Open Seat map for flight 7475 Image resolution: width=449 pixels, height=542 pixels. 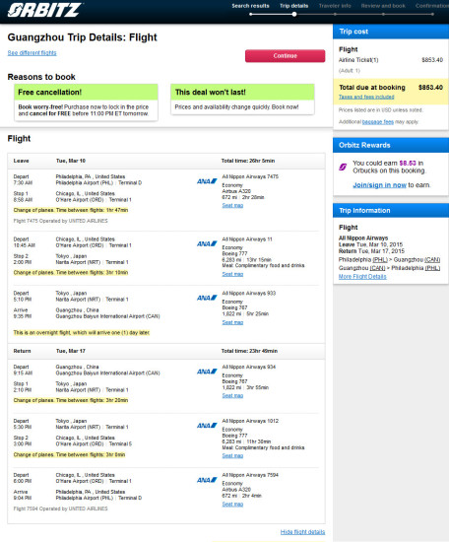pyautogui.click(x=232, y=205)
